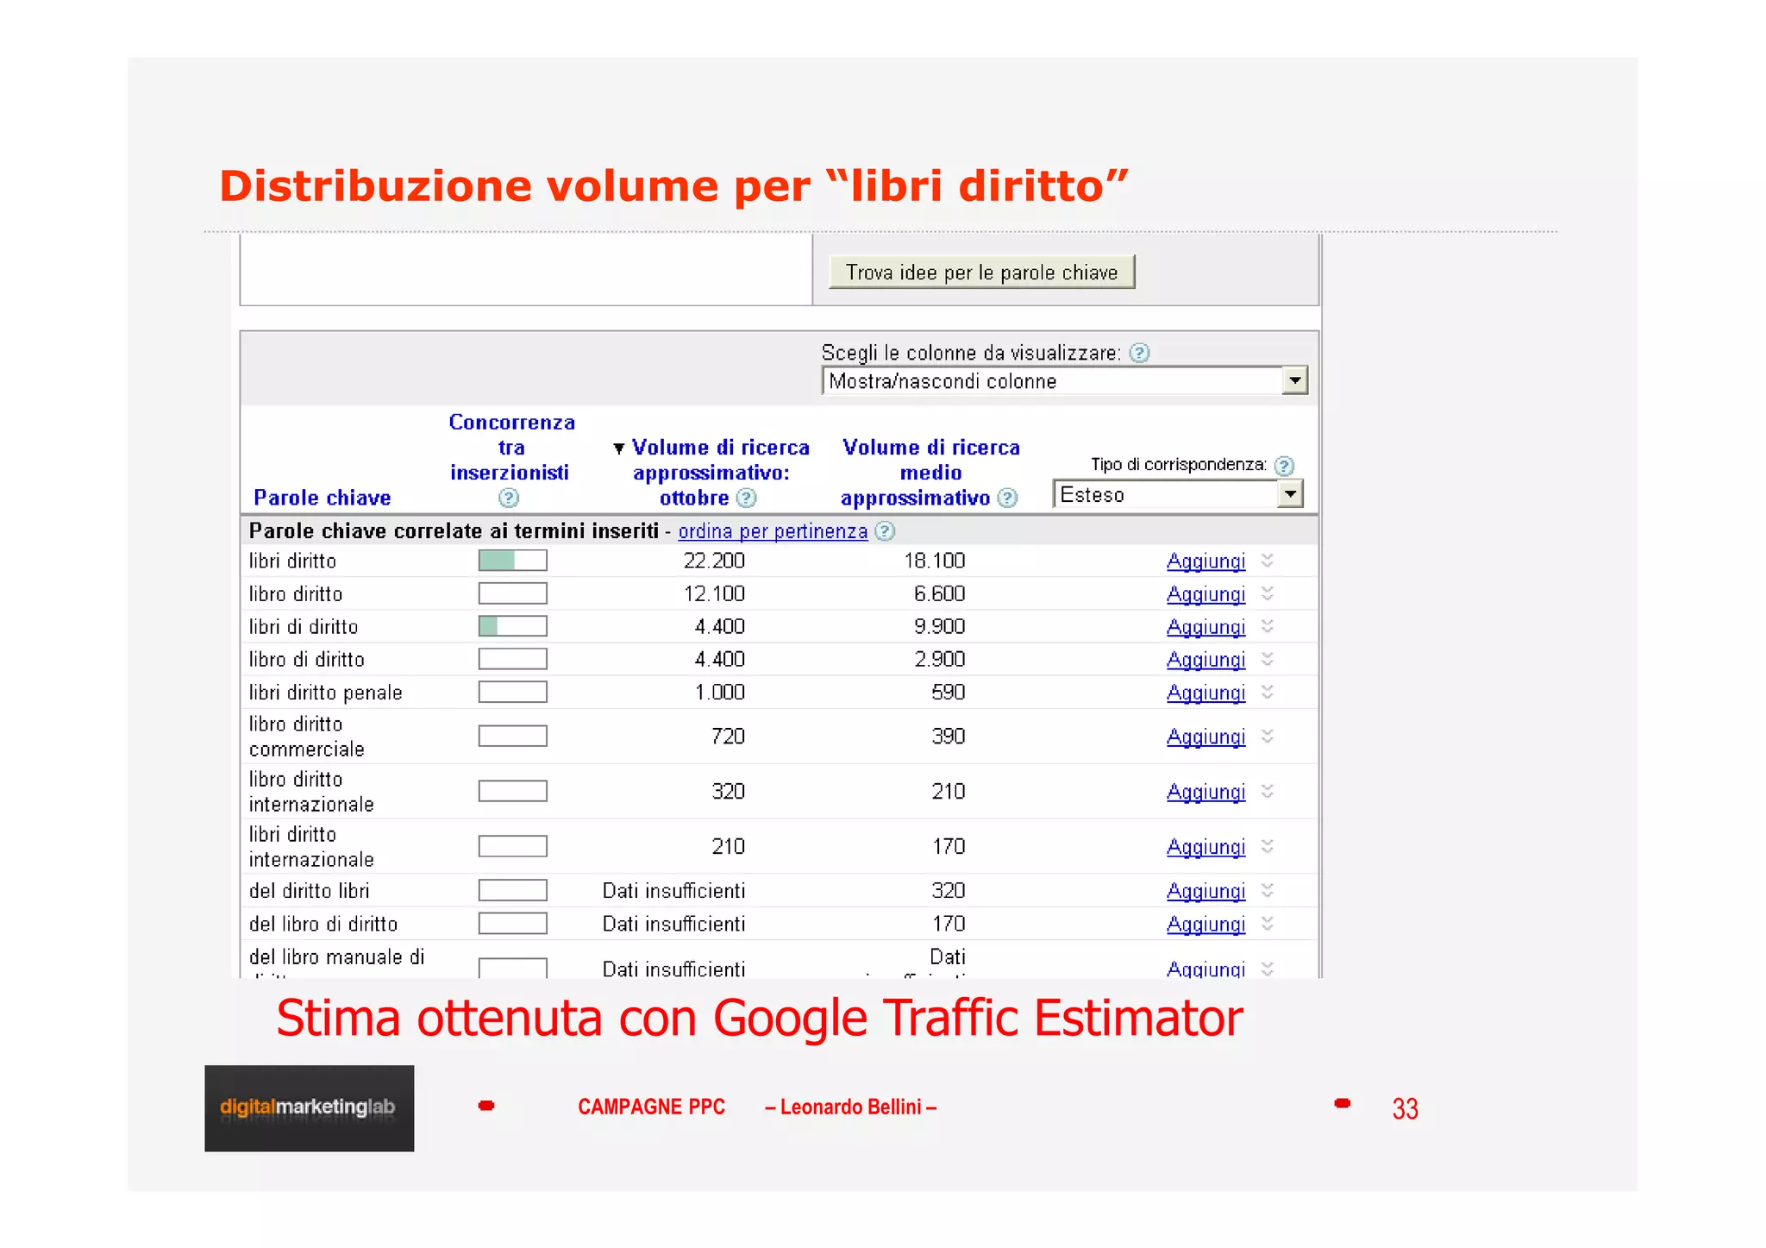The width and height of the screenshot is (1766, 1248).
Task: Click competition bar for libri di diritto
Action: [x=512, y=626]
